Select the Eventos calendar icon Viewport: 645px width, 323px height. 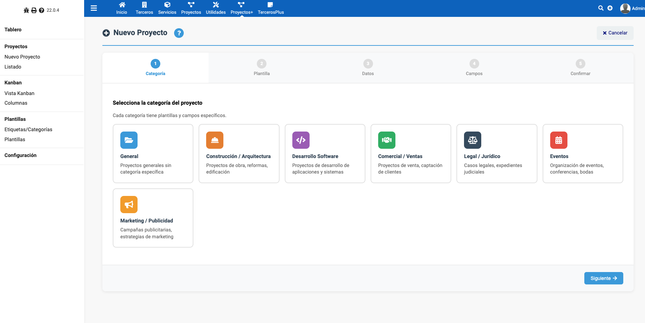558,140
